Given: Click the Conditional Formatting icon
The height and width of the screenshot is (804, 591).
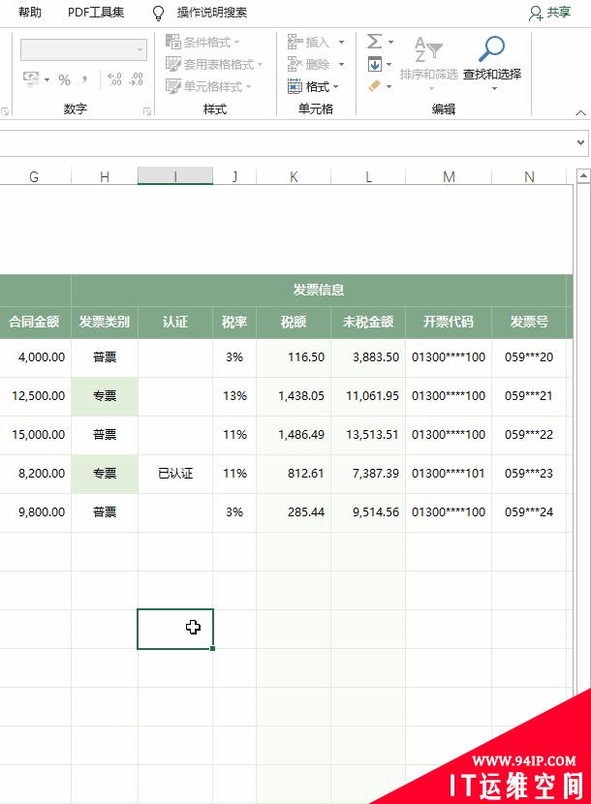Looking at the screenshot, I should pos(172,42).
